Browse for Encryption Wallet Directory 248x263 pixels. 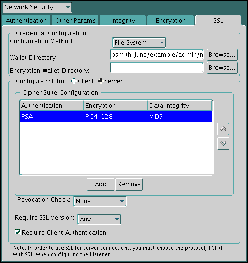222,68
